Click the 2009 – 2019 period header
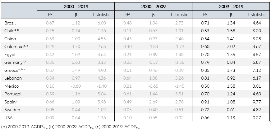Screen dimensions: 271x131 231,7
